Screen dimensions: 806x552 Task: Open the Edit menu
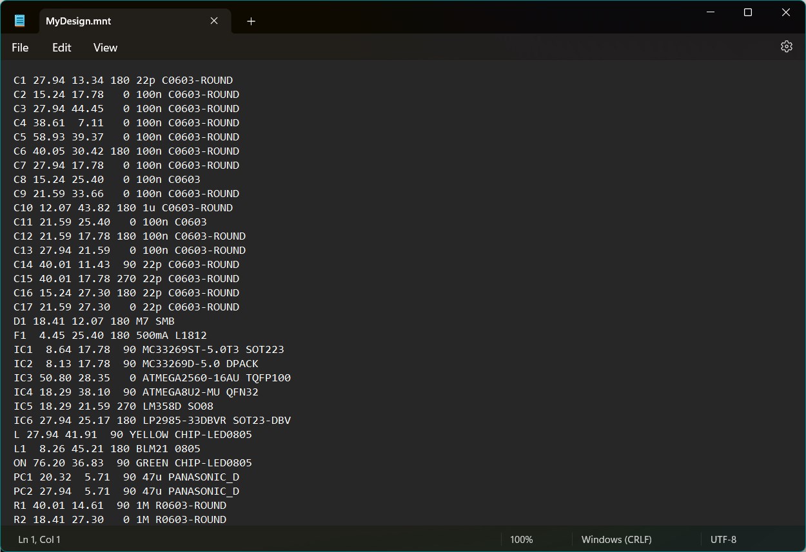(x=62, y=48)
